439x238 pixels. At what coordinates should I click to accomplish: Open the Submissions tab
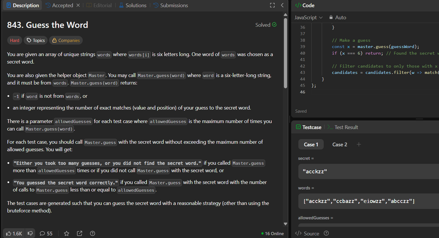[170, 5]
